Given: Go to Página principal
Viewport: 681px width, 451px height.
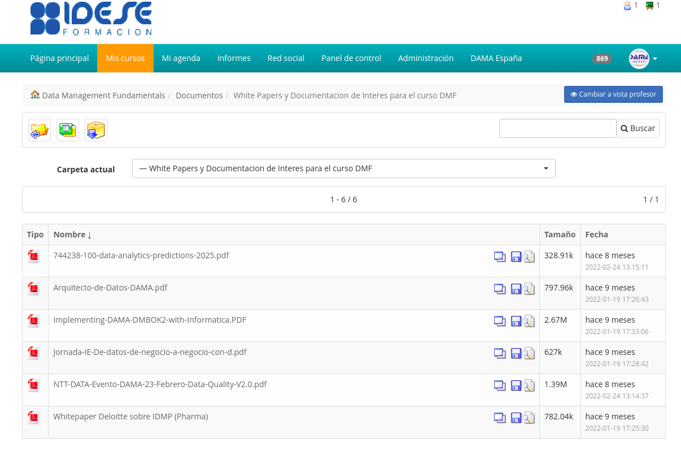Looking at the screenshot, I should coord(59,58).
